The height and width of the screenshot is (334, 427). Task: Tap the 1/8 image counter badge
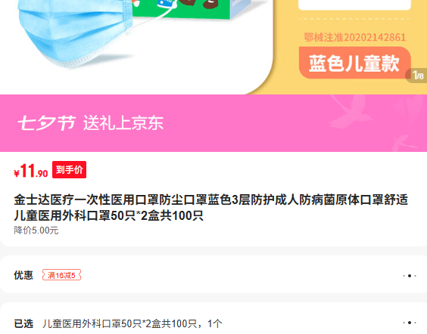tap(417, 76)
